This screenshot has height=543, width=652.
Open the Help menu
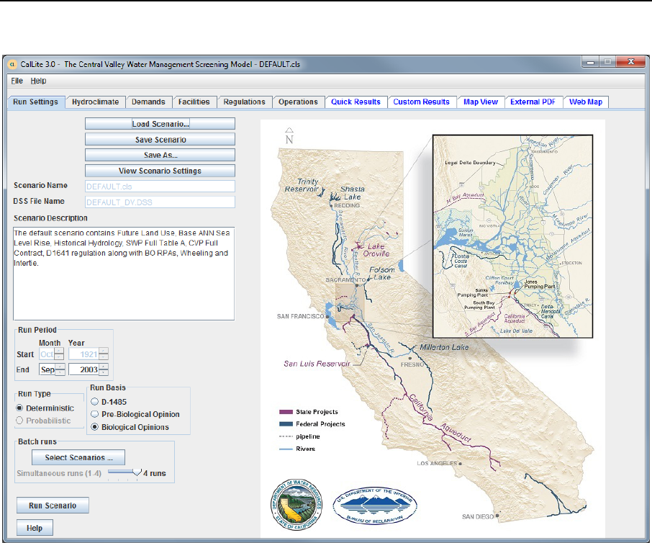(x=38, y=81)
